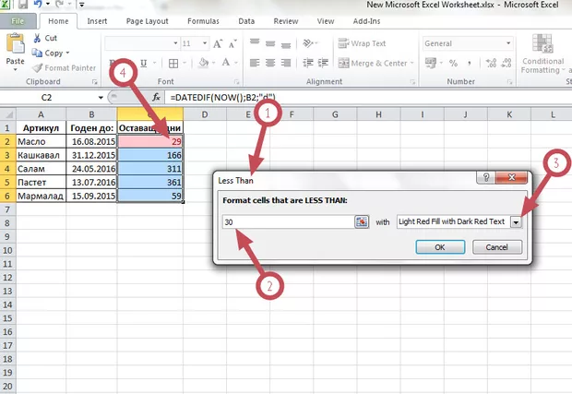
Task: Click the Accounting Number Format icon
Action: [431, 63]
